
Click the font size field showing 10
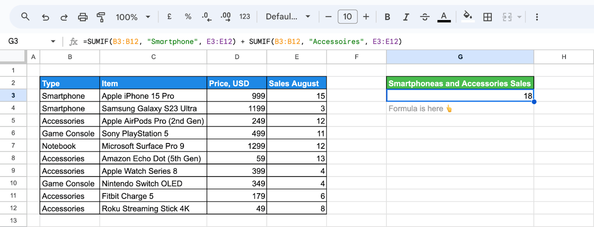(x=347, y=17)
